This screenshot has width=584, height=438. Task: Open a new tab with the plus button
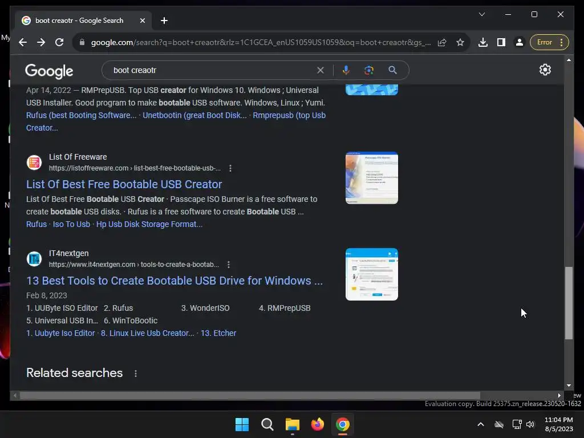pyautogui.click(x=164, y=21)
